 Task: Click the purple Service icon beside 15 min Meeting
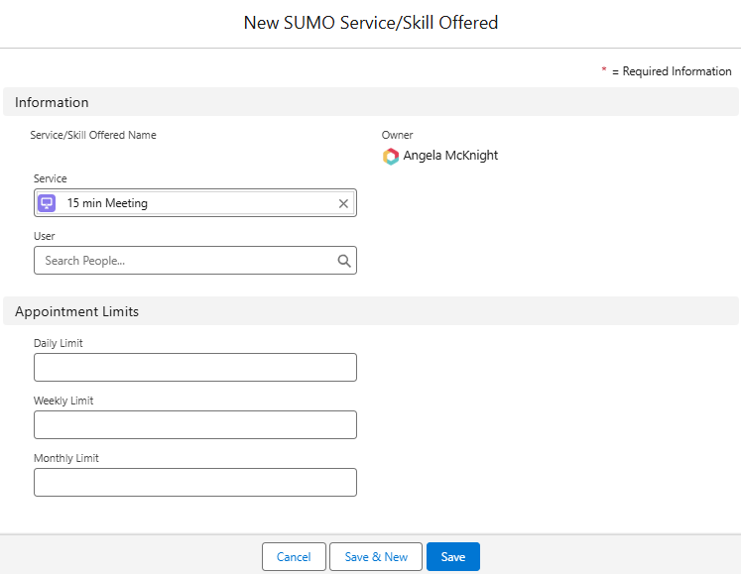pyautogui.click(x=47, y=203)
